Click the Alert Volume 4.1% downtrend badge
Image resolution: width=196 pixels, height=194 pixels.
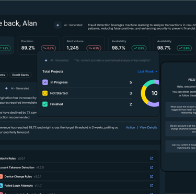94,48
